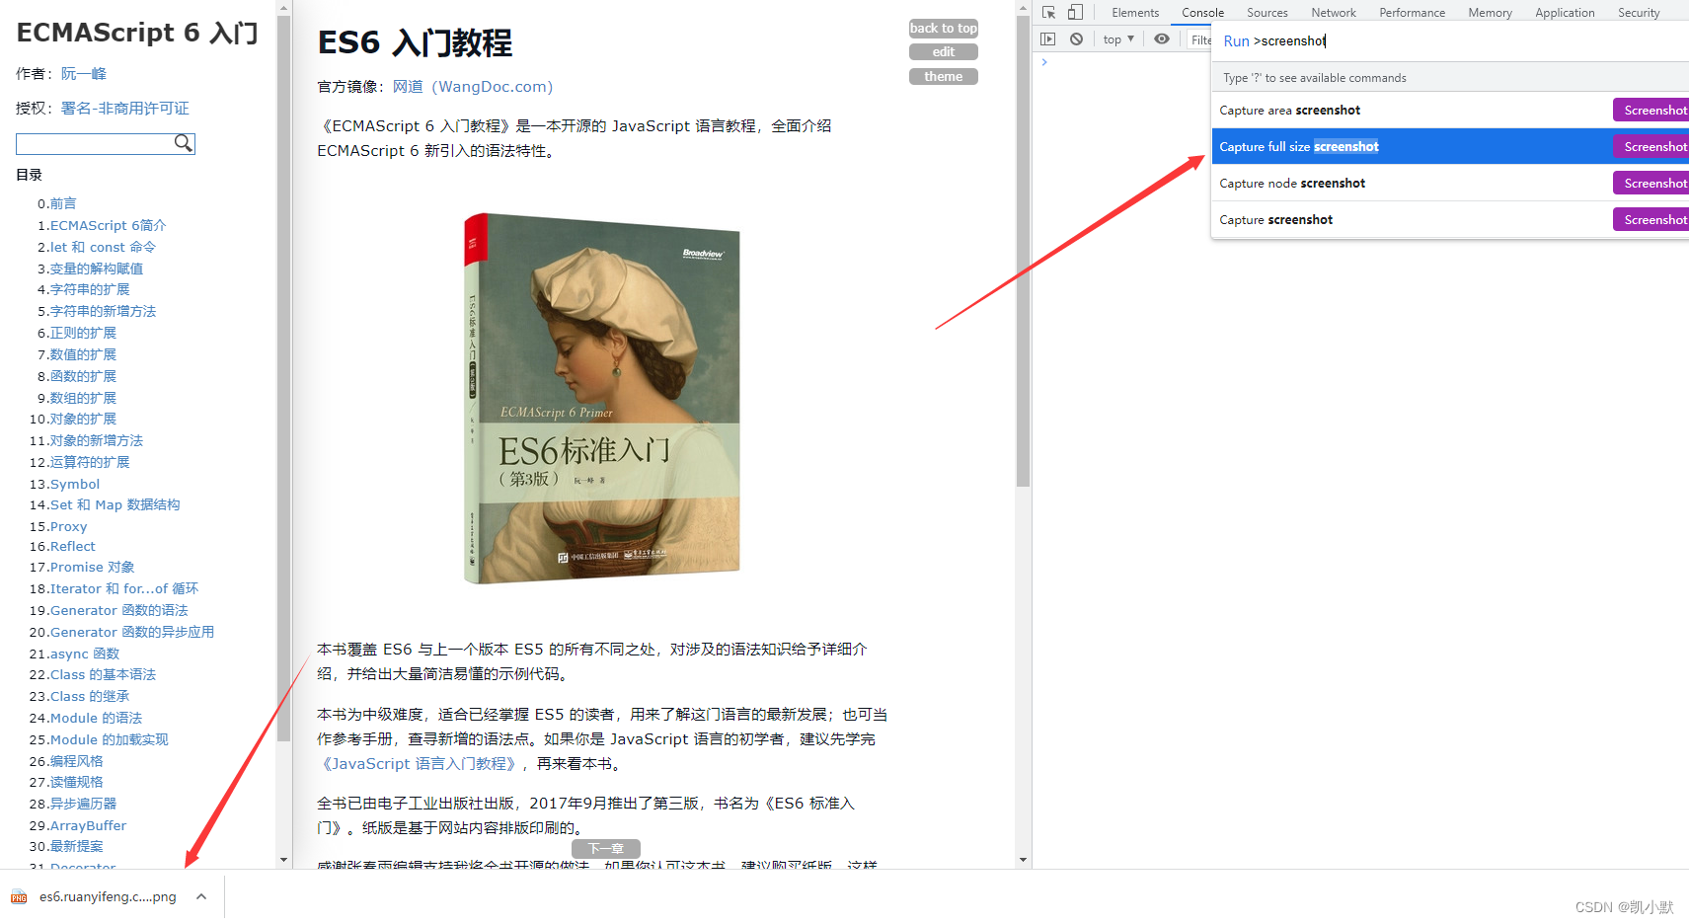Image resolution: width=1689 pixels, height=924 pixels.
Task: Open downloaded file es6.ruanyifeng.c....png
Action: 108,896
